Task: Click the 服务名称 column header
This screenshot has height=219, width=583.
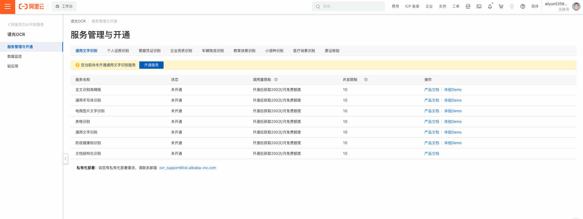Action: pos(83,80)
